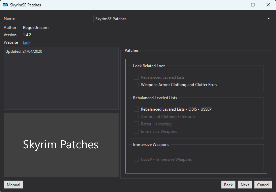This screenshot has width=276, height=192.
Task: Open the SkyrimSE Patches name dropdown
Action: pyautogui.click(x=183, y=18)
